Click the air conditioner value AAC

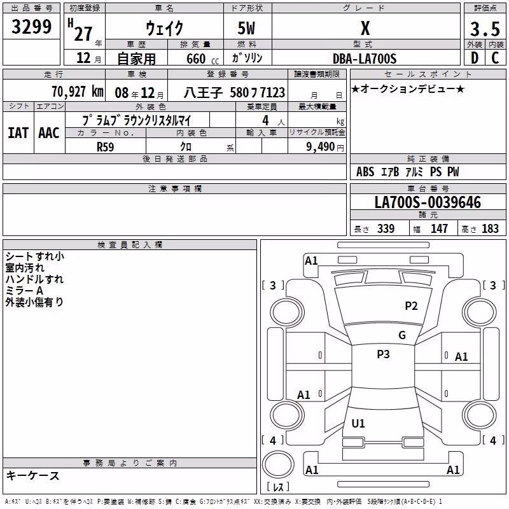49,133
